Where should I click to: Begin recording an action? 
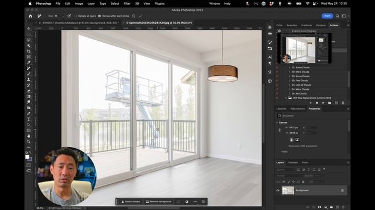317,103
